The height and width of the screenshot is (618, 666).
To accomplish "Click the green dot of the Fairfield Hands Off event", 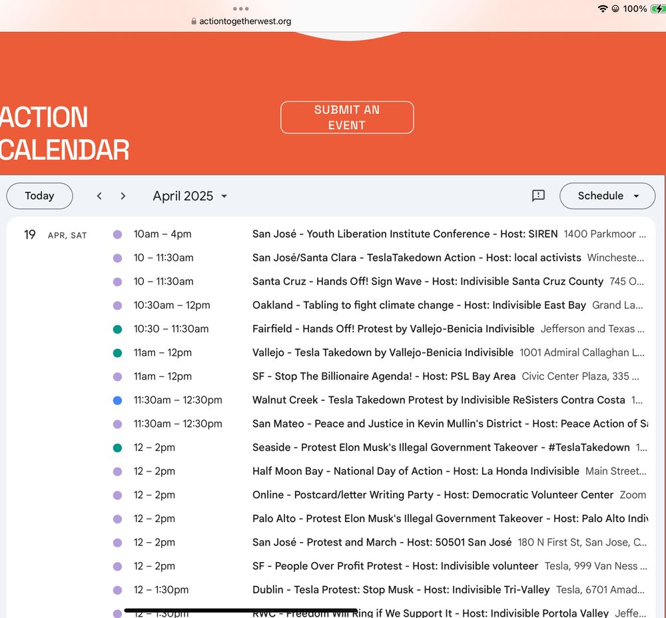I will 118,329.
